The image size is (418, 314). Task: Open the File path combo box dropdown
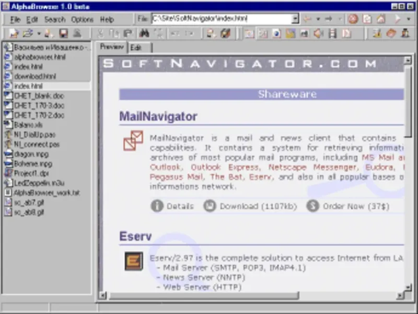coord(295,19)
